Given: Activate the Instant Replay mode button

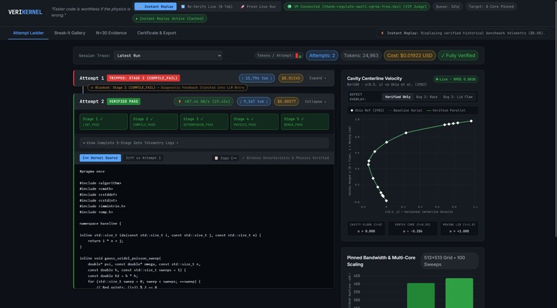Looking at the screenshot, I should (x=155, y=6).
